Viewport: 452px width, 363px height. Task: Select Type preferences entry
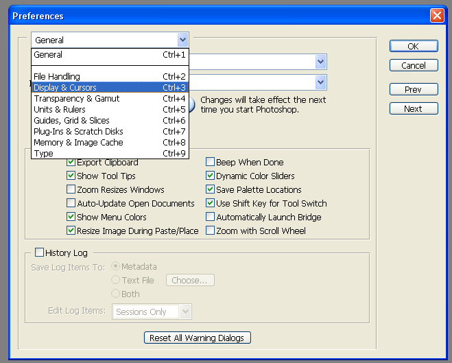point(110,153)
